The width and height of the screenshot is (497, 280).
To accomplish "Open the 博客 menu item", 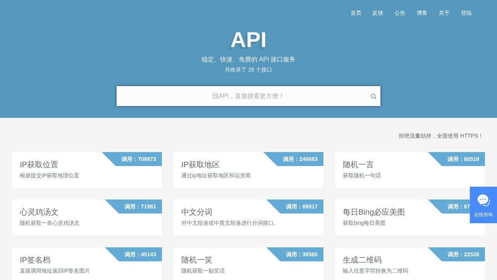I will point(422,13).
